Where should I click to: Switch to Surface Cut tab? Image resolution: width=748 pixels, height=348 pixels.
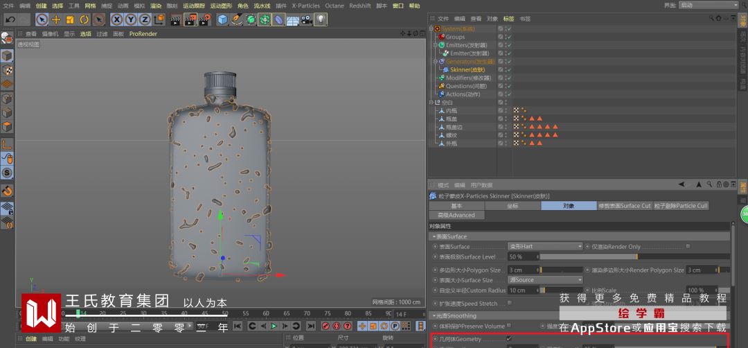pos(625,206)
